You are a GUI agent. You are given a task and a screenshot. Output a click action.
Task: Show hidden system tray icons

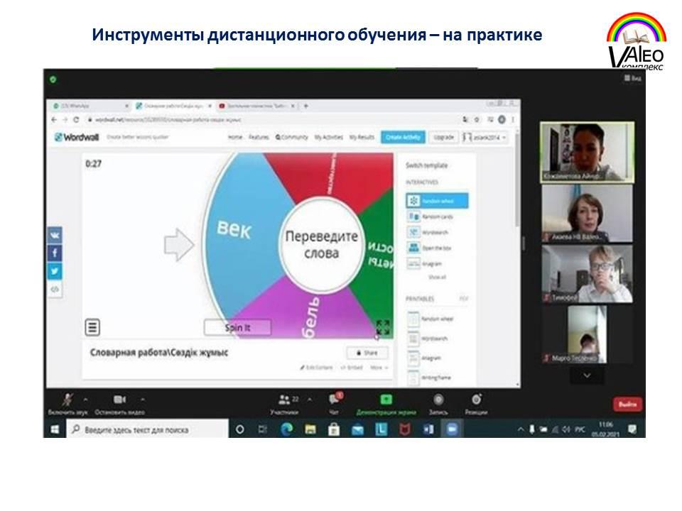(520, 430)
